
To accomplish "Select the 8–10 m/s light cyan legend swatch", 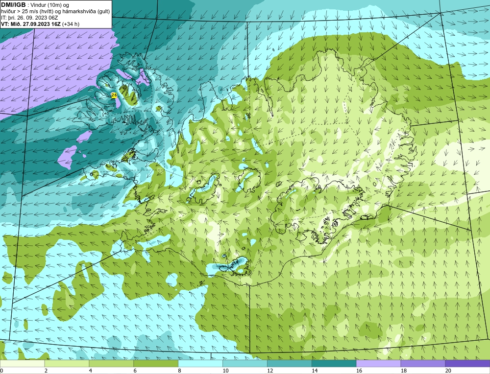I will point(200,364).
